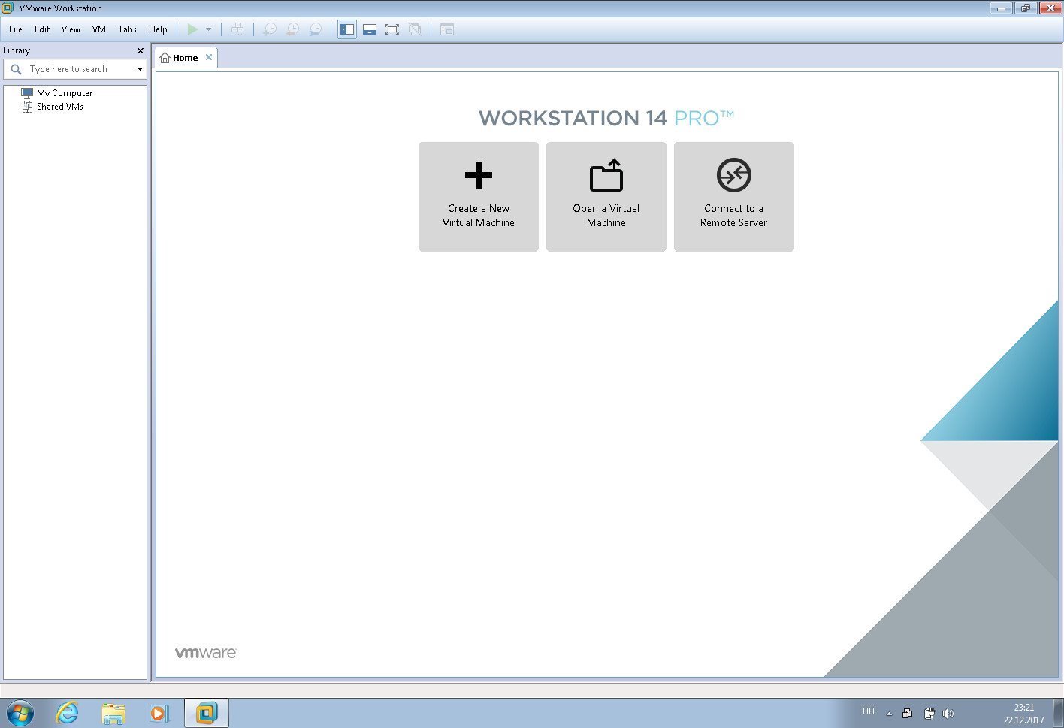Click the Unity mode toolbar icon
Image resolution: width=1064 pixels, height=728 pixels.
pos(414,29)
